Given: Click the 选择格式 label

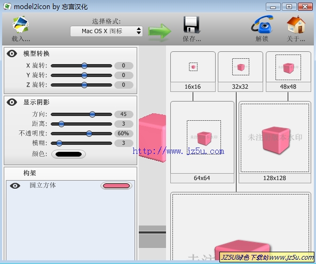Looking at the screenshot, I should tap(106, 21).
